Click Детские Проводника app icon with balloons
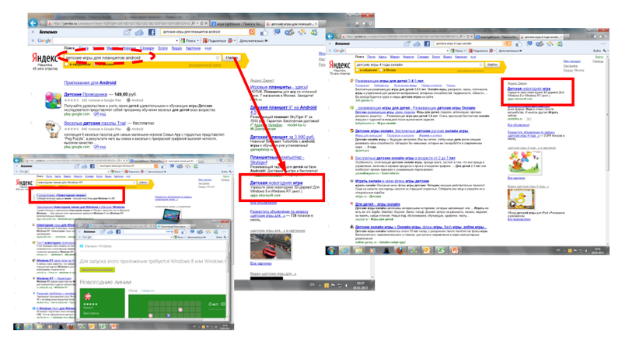 pyautogui.click(x=53, y=100)
